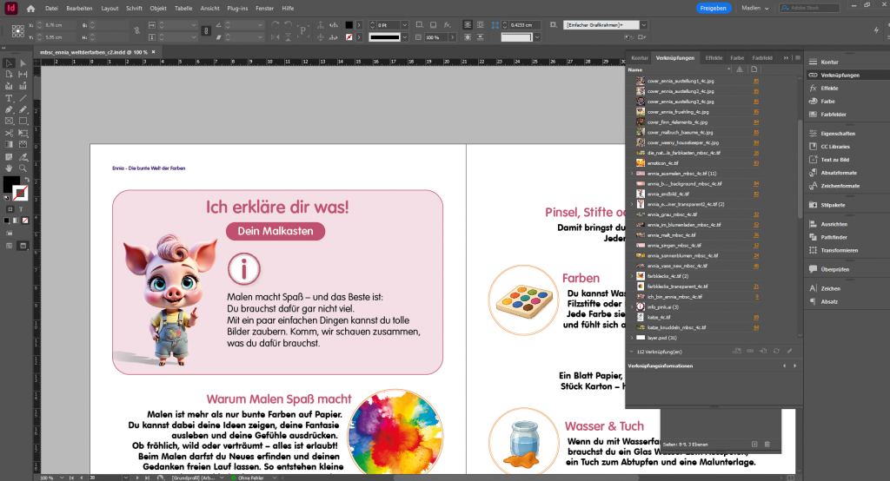Select the Scissors tool
The height and width of the screenshot is (481, 890).
(x=9, y=133)
